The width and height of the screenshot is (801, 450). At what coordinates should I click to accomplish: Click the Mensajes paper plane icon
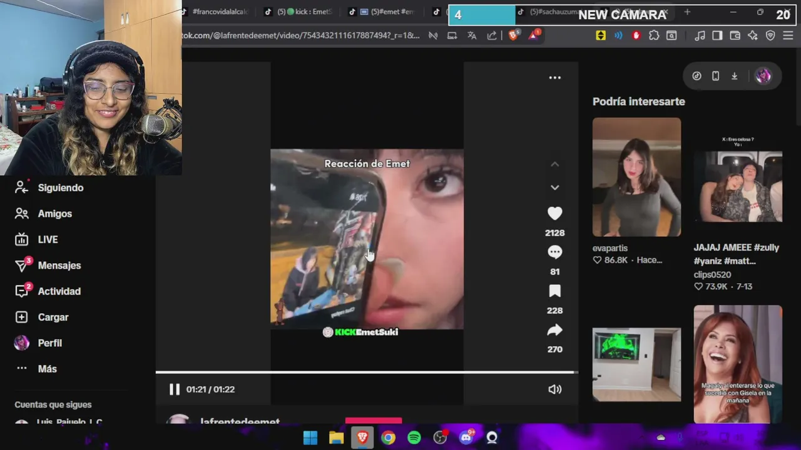[22, 266]
